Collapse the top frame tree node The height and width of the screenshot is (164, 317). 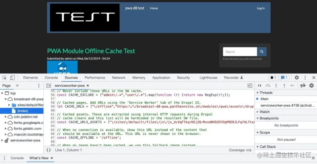(2, 93)
